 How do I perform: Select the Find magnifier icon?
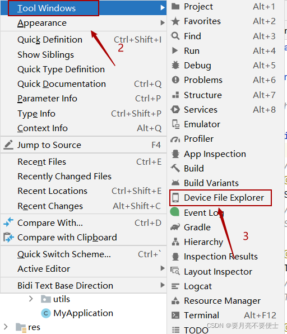point(175,36)
